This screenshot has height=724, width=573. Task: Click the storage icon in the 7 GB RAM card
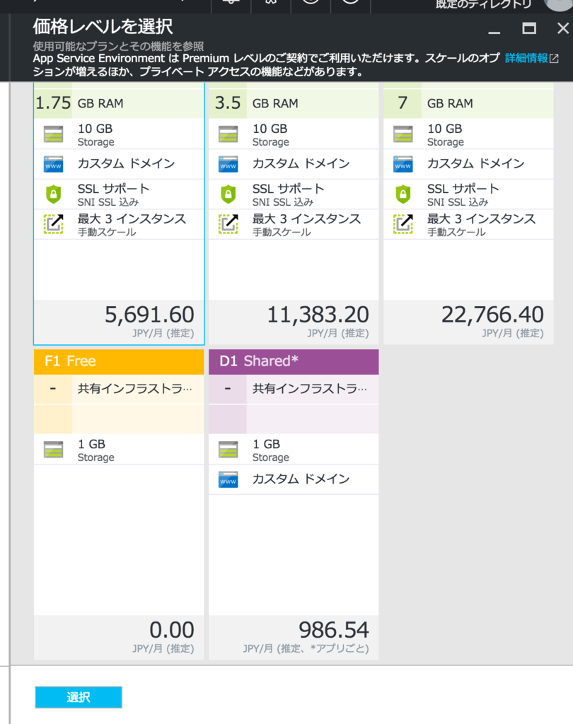403,134
